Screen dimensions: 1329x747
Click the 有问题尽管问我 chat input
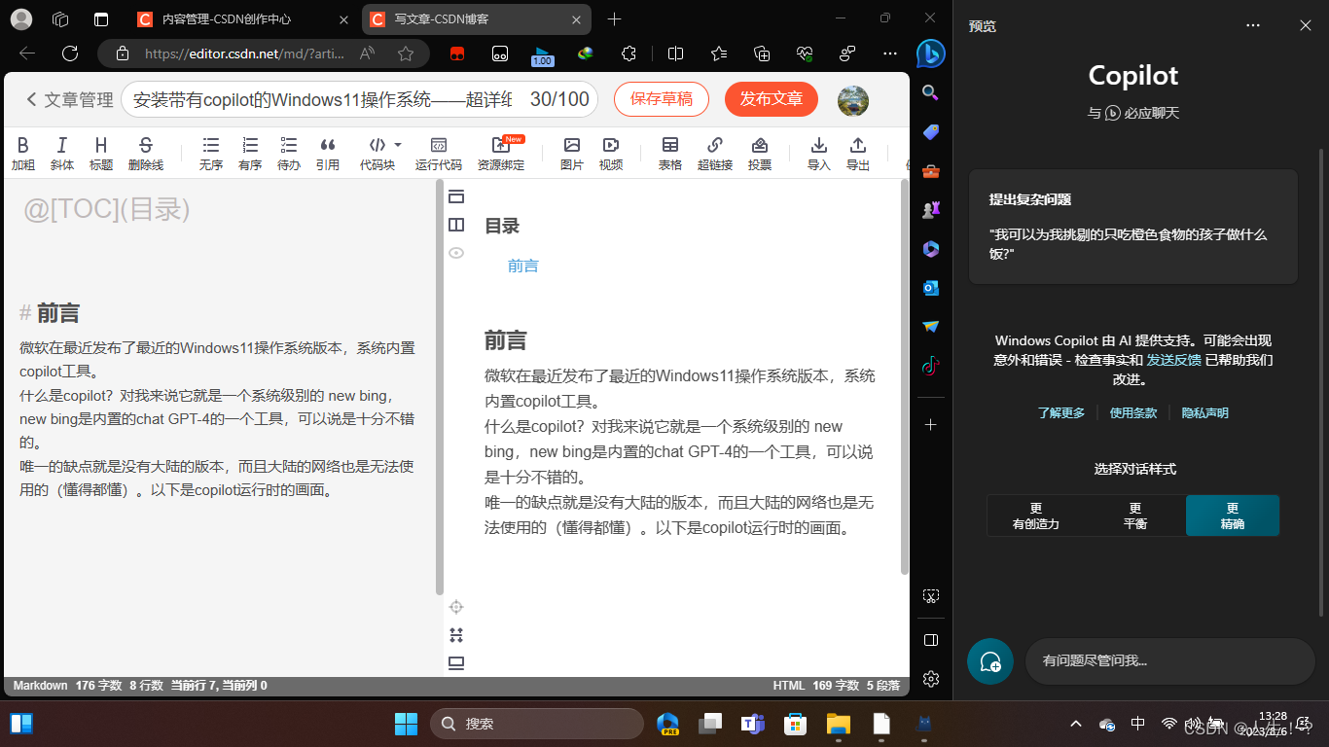[1170, 661]
